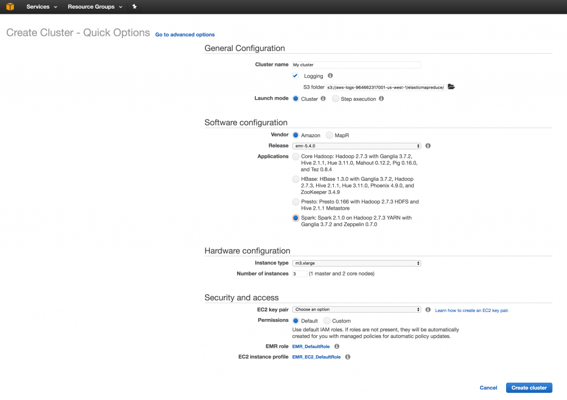The image size is (567, 400).
Task: Open the Services menu
Action: (x=42, y=7)
